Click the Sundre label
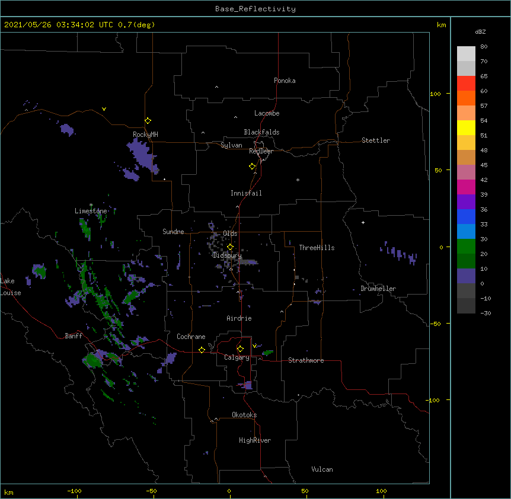The height and width of the screenshot is (499, 511). click(173, 232)
